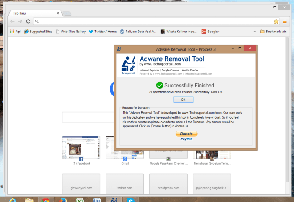Open the Web Slice Gallery bookmark

tap(71, 32)
